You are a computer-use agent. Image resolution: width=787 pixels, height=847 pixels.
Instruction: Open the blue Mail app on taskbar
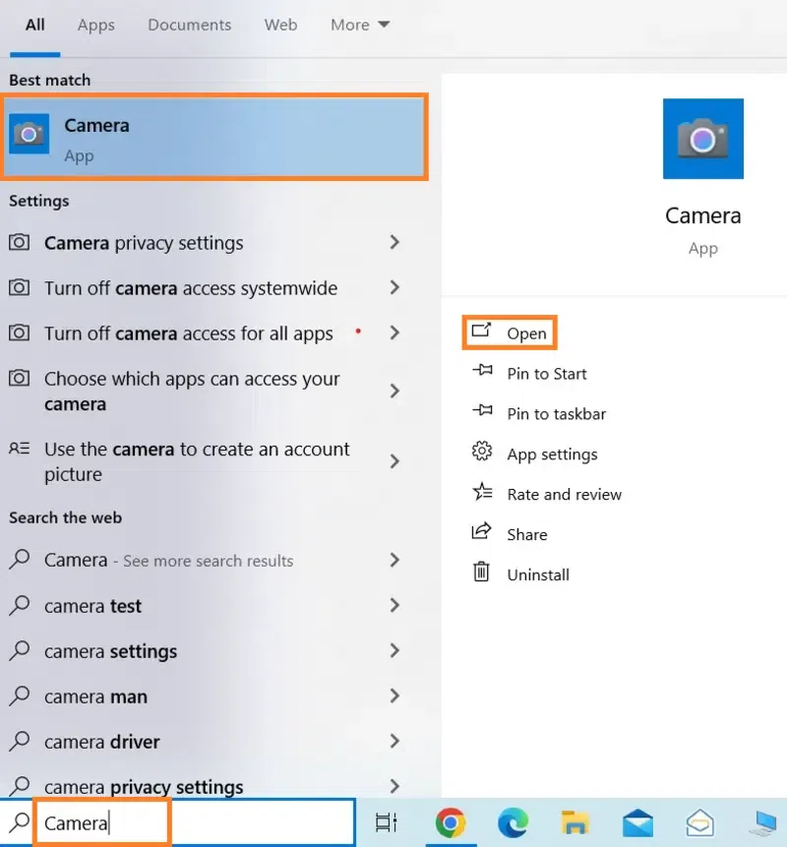637,822
